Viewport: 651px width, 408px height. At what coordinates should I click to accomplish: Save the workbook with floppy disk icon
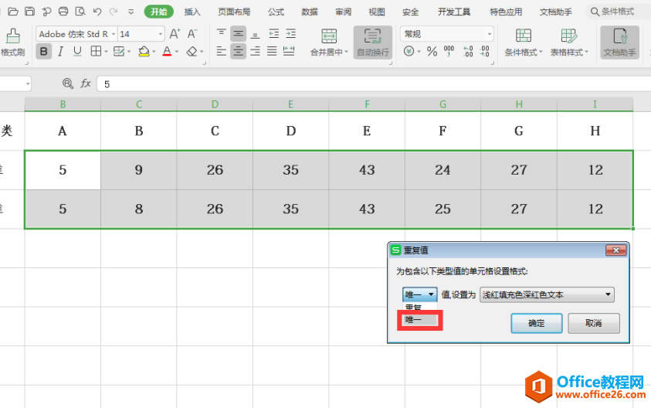[29, 12]
